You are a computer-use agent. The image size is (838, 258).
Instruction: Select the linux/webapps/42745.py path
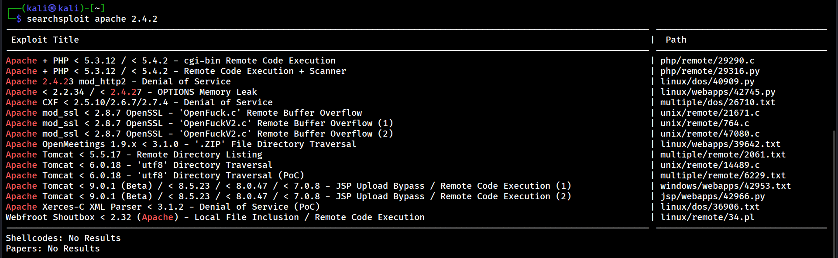click(718, 92)
